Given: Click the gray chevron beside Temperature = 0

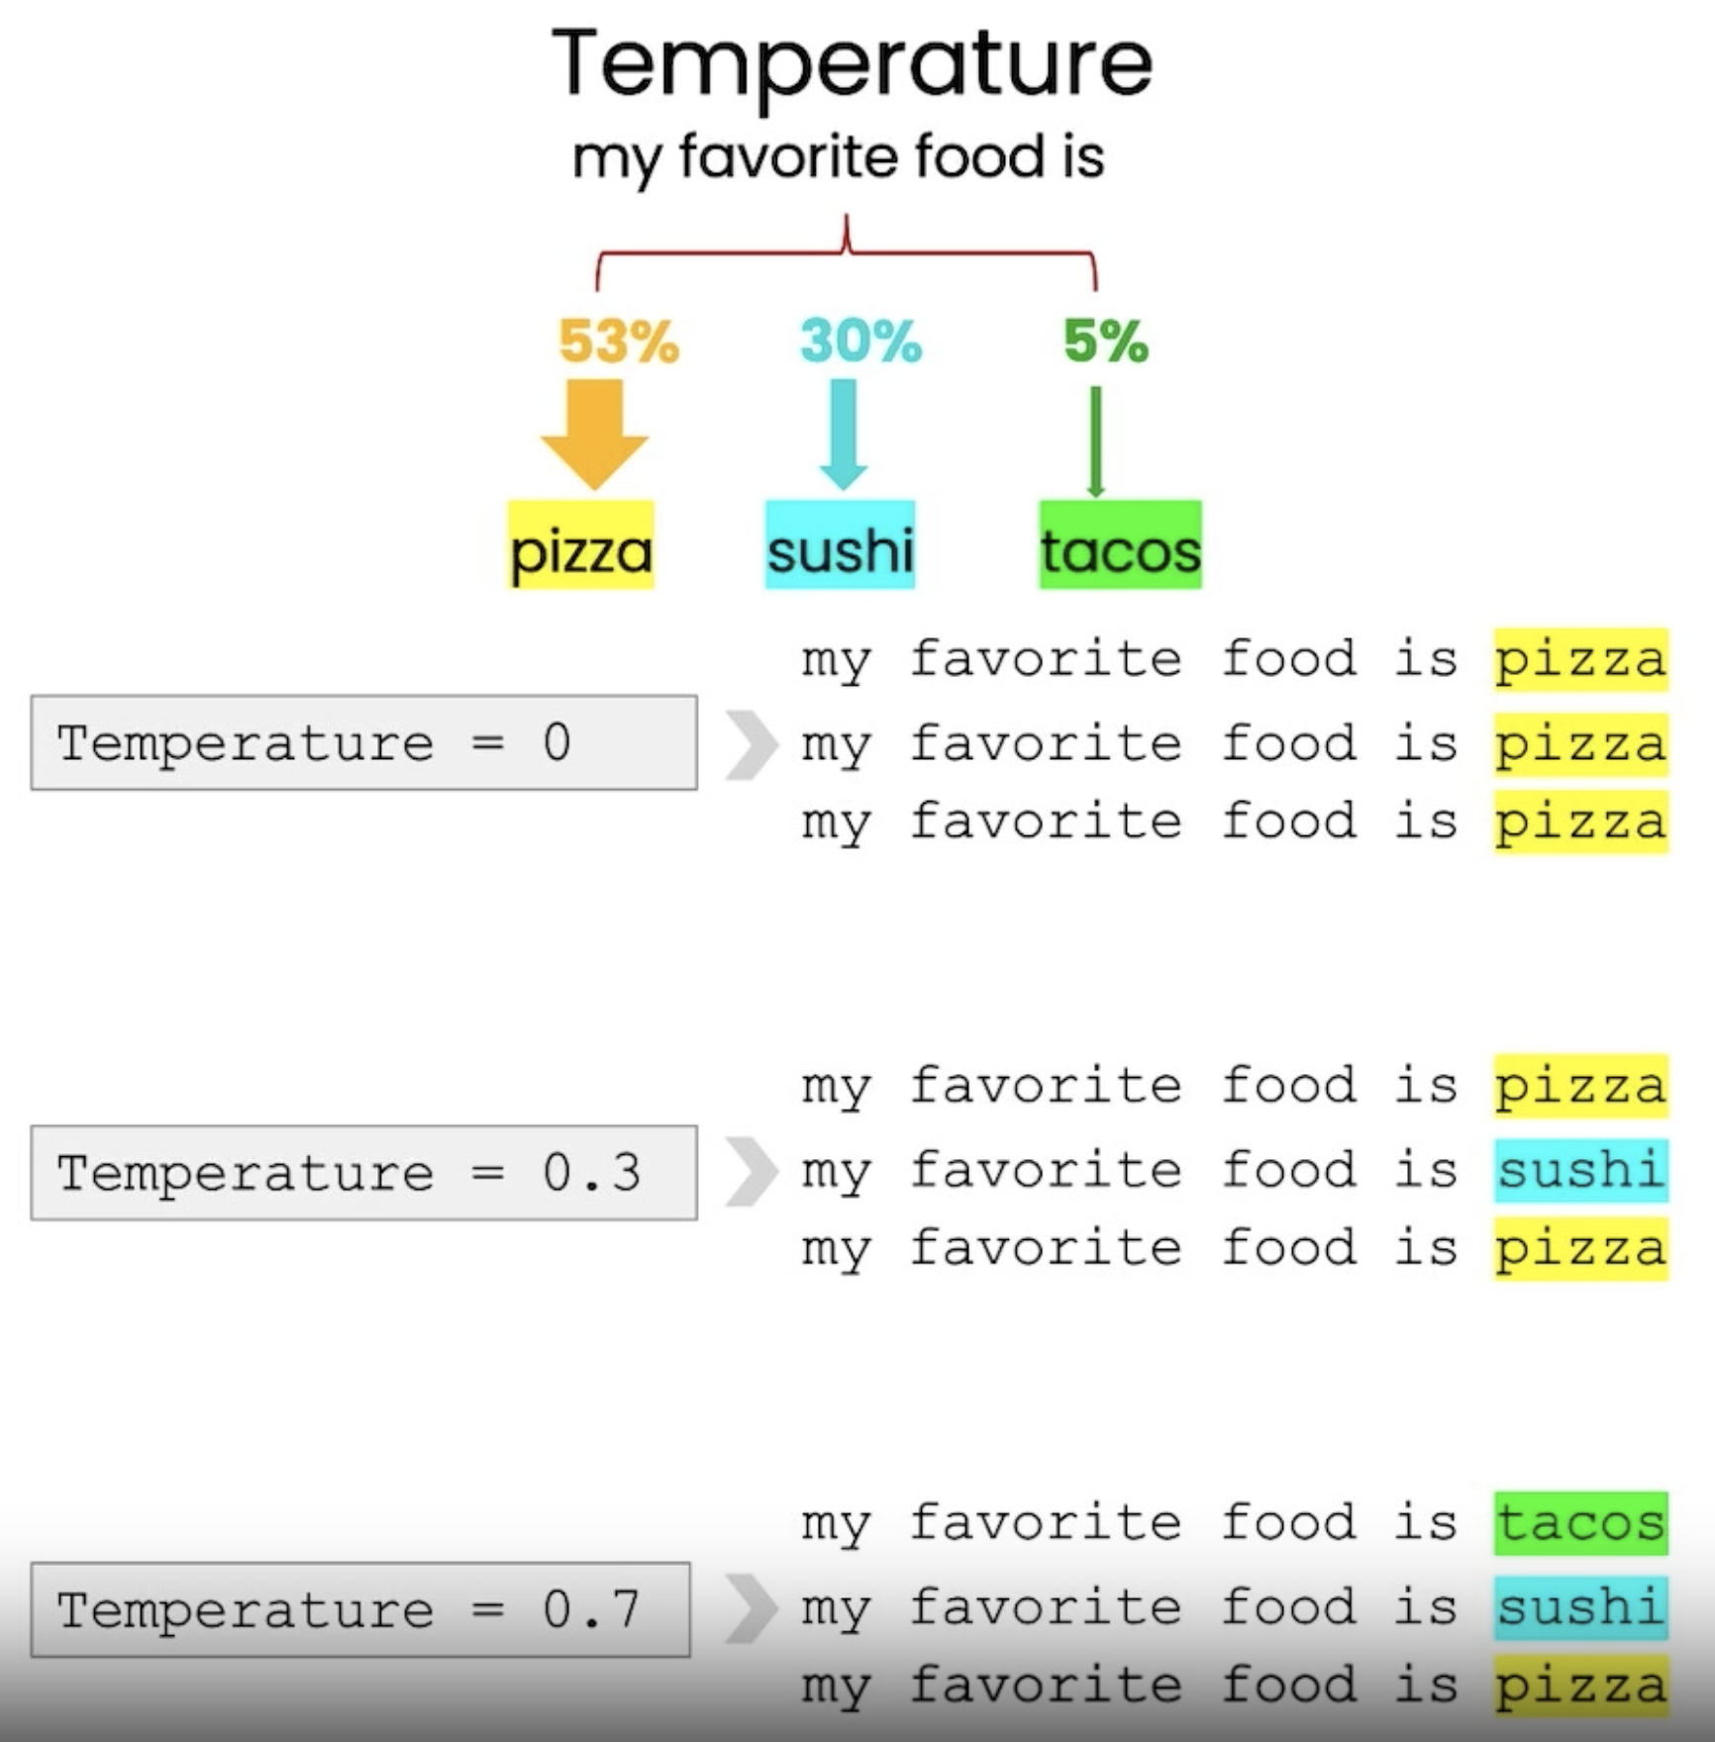Looking at the screenshot, I should click(x=752, y=744).
